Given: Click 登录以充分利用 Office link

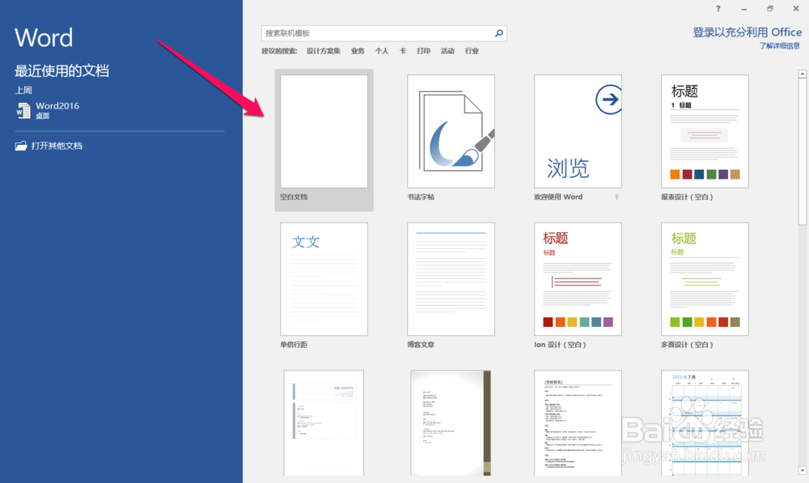Looking at the screenshot, I should 747,32.
